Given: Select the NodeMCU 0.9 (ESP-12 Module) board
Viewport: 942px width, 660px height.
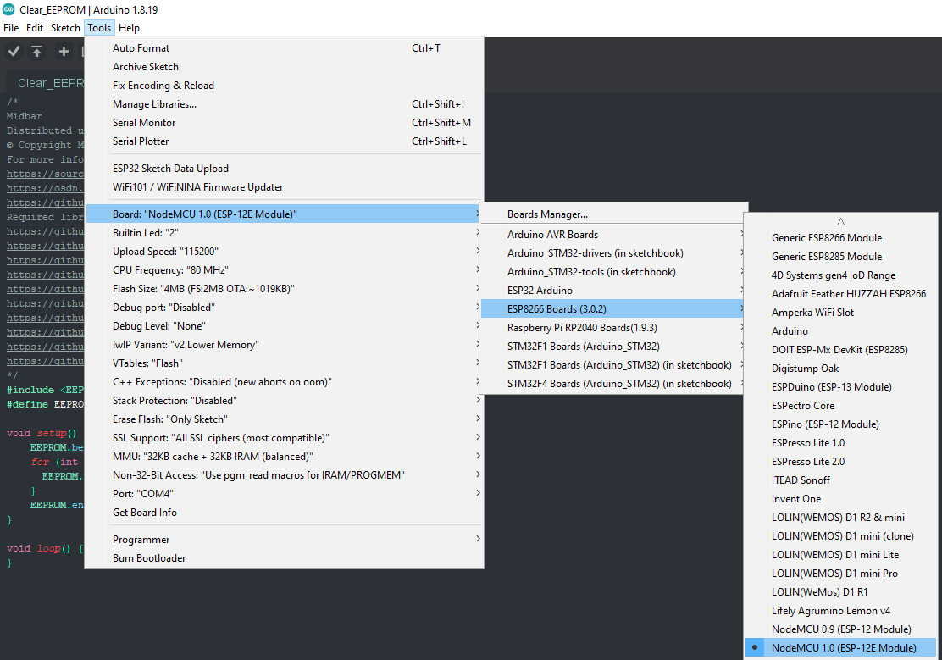Looking at the screenshot, I should (840, 629).
